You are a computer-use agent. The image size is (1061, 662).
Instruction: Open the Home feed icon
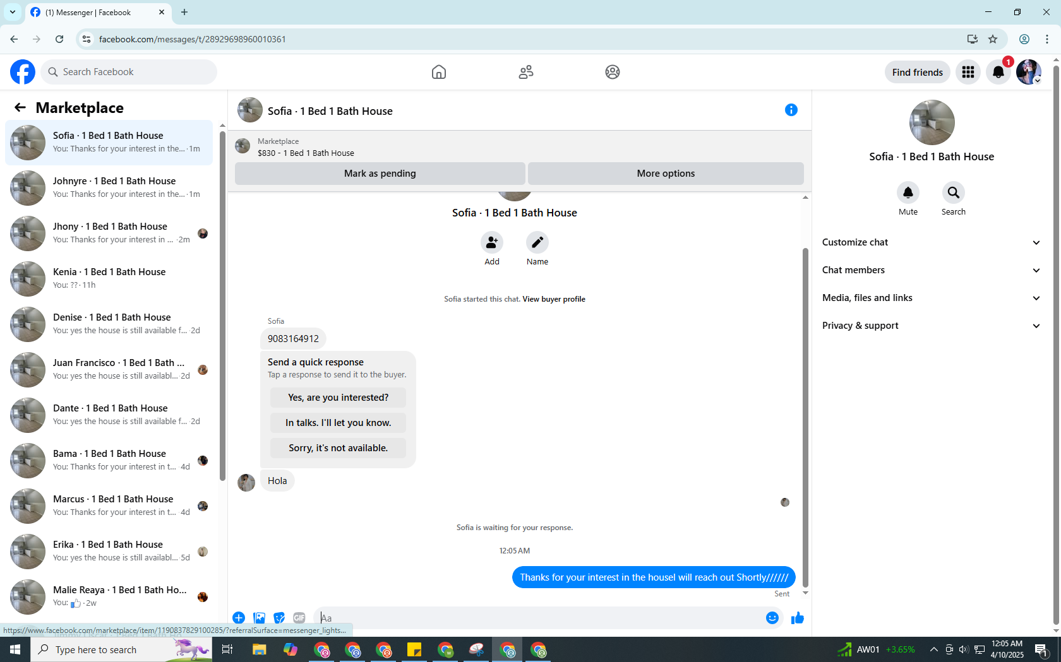pyautogui.click(x=439, y=72)
